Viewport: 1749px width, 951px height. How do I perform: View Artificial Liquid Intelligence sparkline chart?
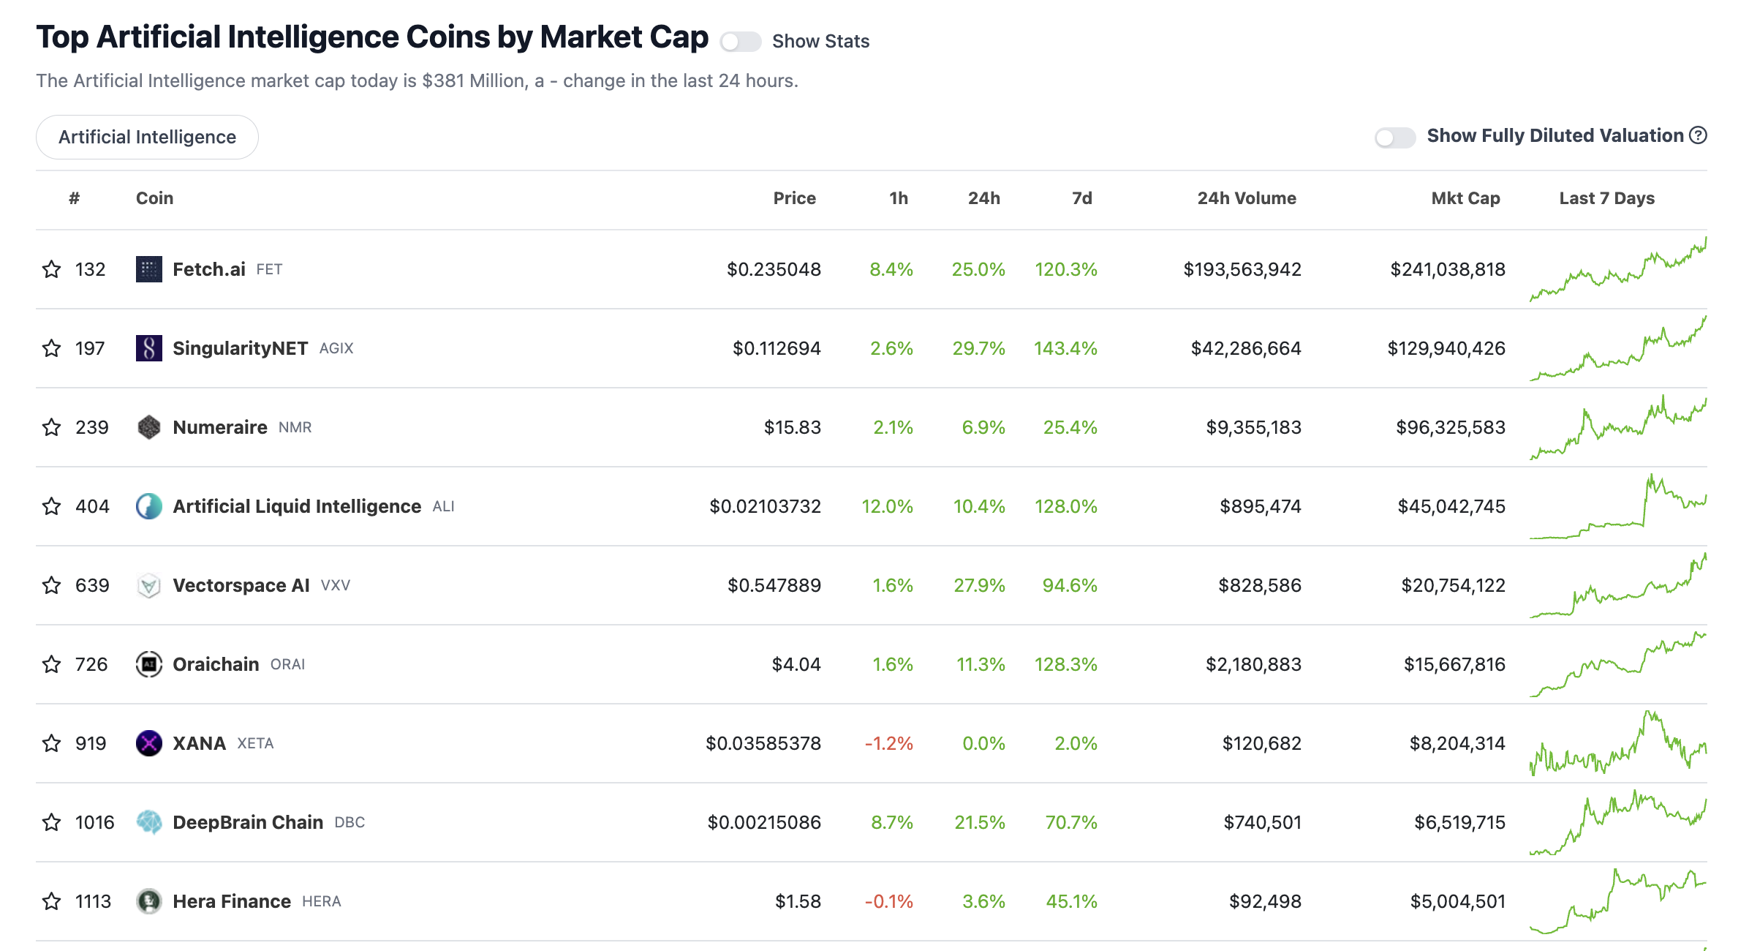[x=1618, y=506]
